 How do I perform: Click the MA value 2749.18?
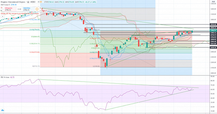click(14, 5)
